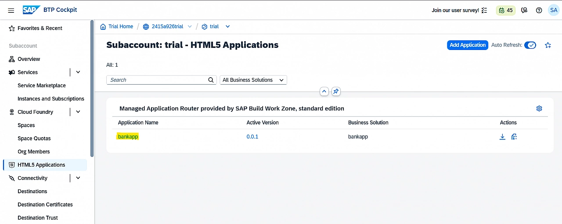Image resolution: width=562 pixels, height=224 pixels.
Task: Open the help question mark icon
Action: [x=539, y=10]
